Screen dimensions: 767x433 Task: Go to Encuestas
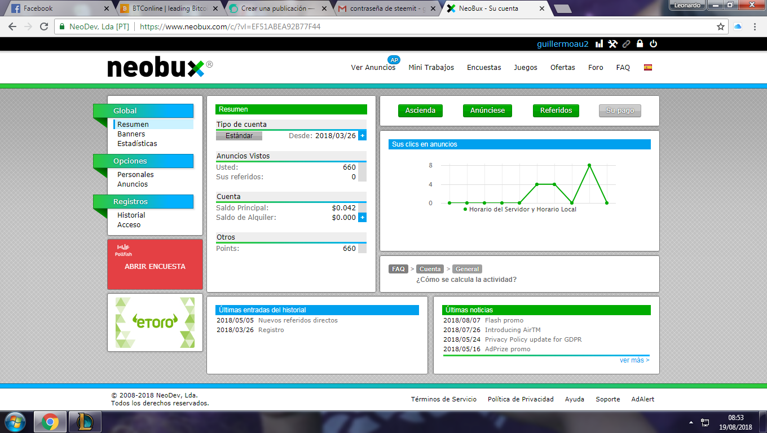[x=484, y=68]
